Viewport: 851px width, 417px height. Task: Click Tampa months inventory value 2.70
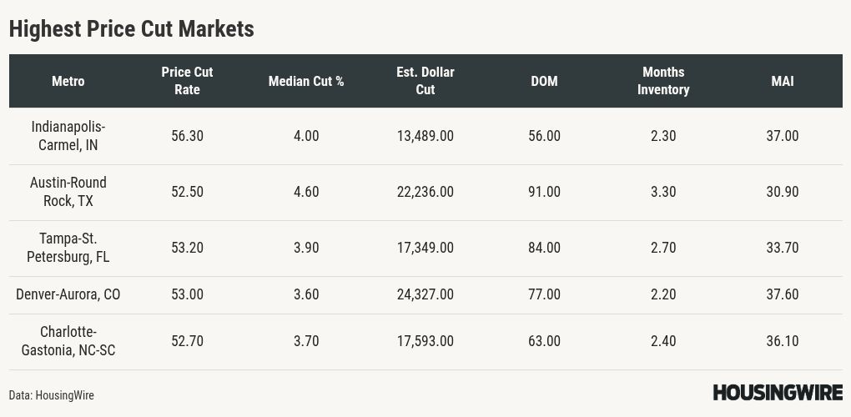(663, 248)
